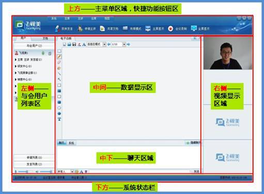Go to next whiteboard page arrow
This screenshot has height=194, width=264.
tap(129, 44)
